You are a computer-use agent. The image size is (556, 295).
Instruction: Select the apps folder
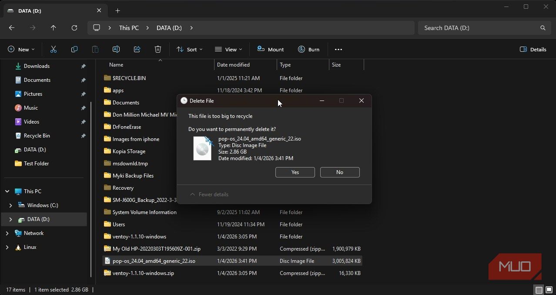(x=118, y=91)
